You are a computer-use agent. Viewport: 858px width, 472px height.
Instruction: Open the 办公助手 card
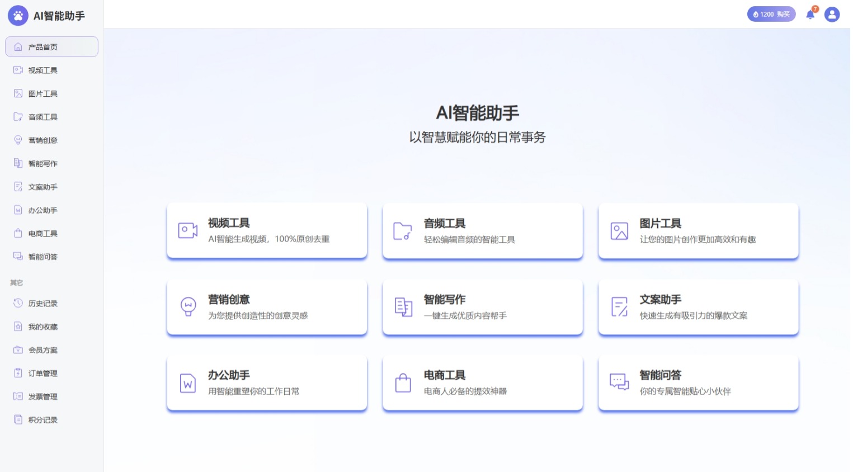point(267,383)
